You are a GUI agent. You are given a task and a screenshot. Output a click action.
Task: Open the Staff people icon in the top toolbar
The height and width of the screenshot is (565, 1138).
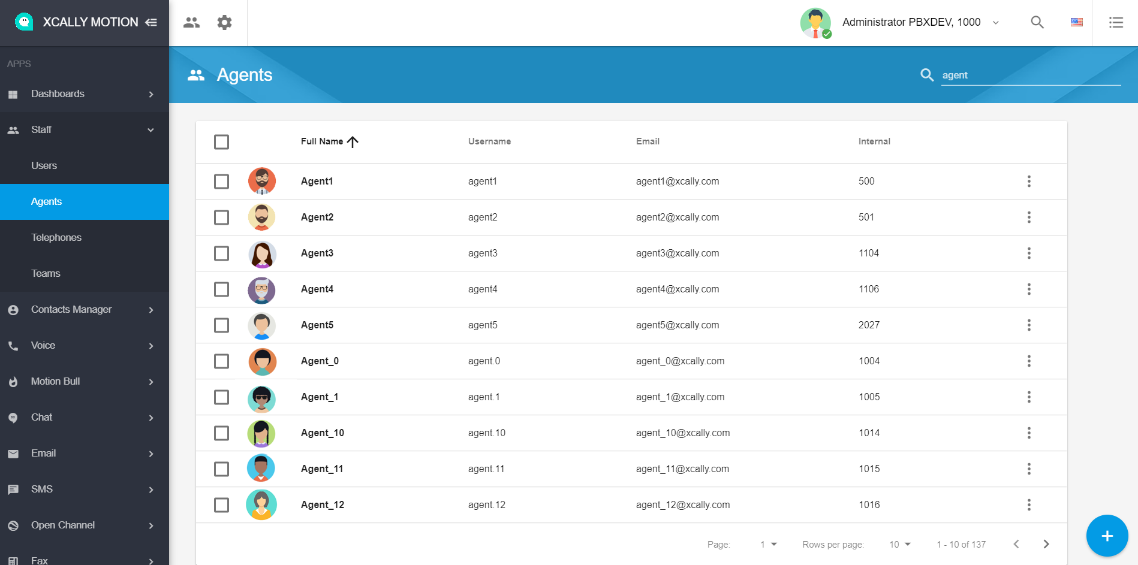[192, 22]
